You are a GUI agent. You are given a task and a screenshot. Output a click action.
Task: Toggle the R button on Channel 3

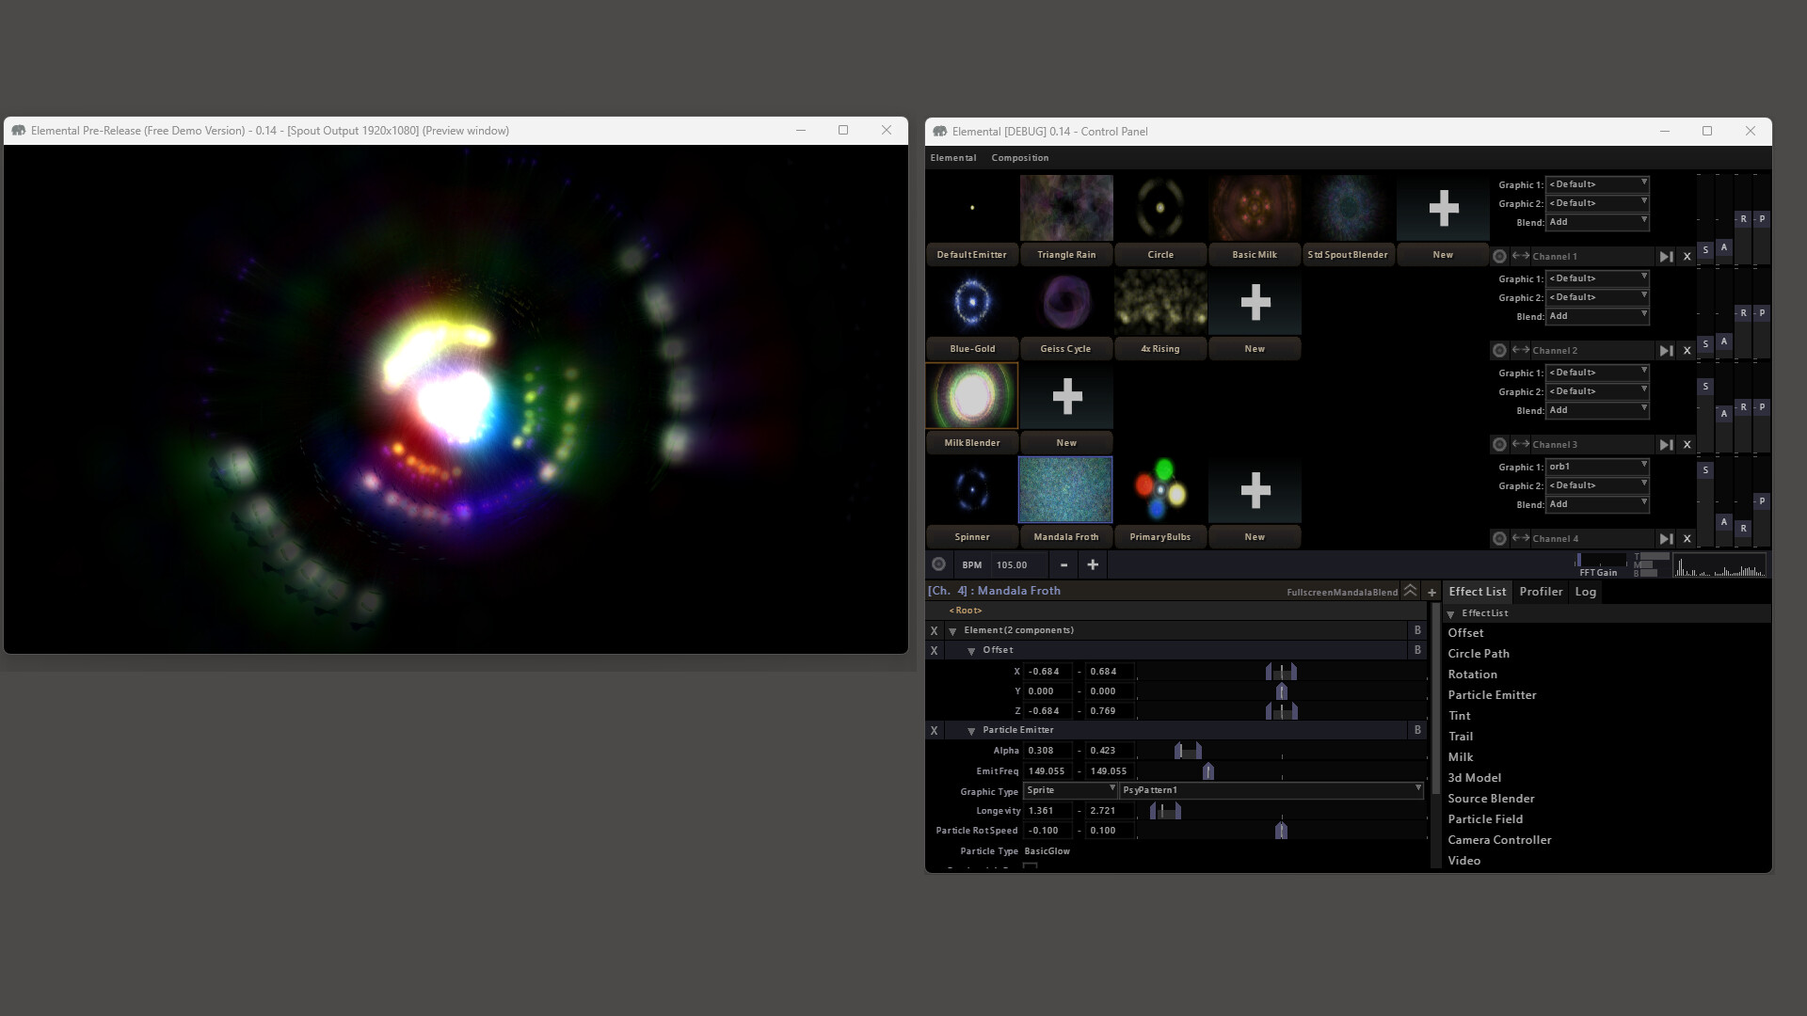pos(1743,406)
